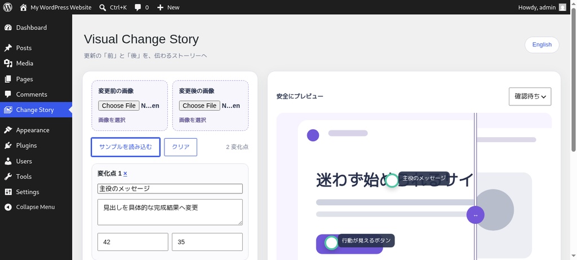Load sample with サンプルを読み込む button
Screen dimensions: 577x260
126,147
